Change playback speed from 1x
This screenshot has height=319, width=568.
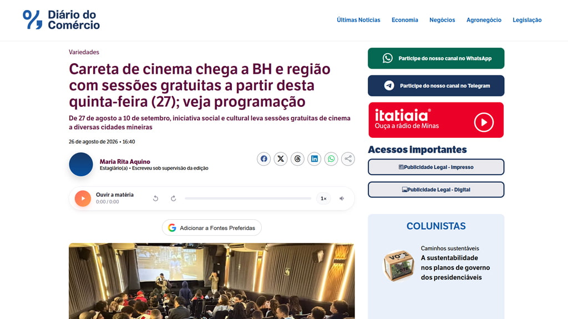click(x=323, y=198)
